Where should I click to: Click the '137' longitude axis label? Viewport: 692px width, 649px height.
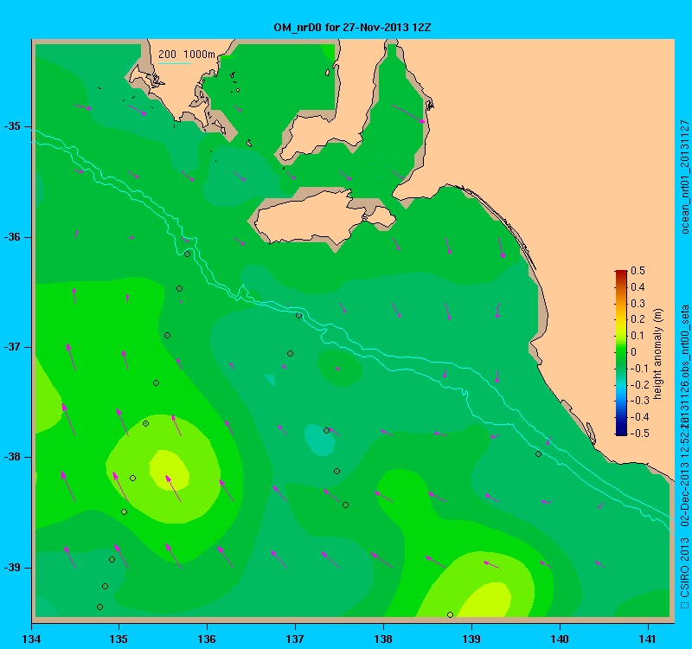point(295,639)
